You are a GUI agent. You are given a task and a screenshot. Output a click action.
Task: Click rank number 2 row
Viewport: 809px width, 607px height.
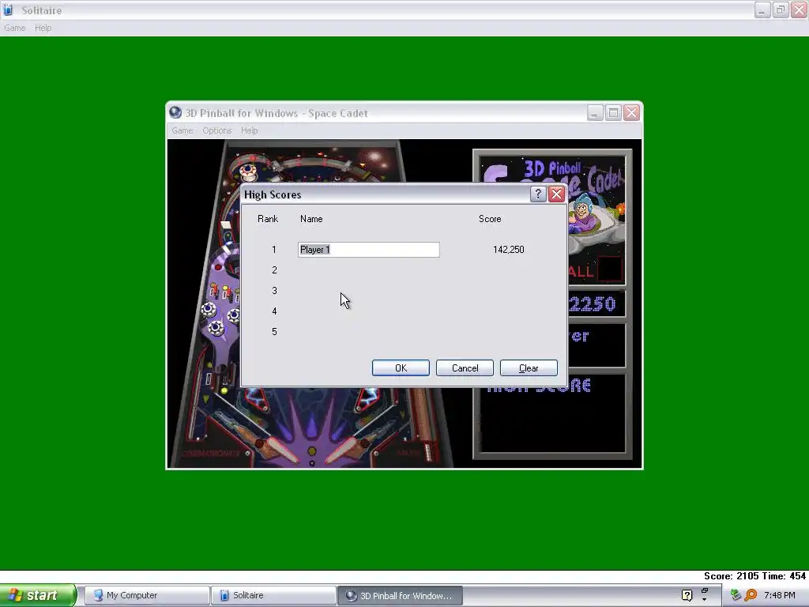click(274, 270)
